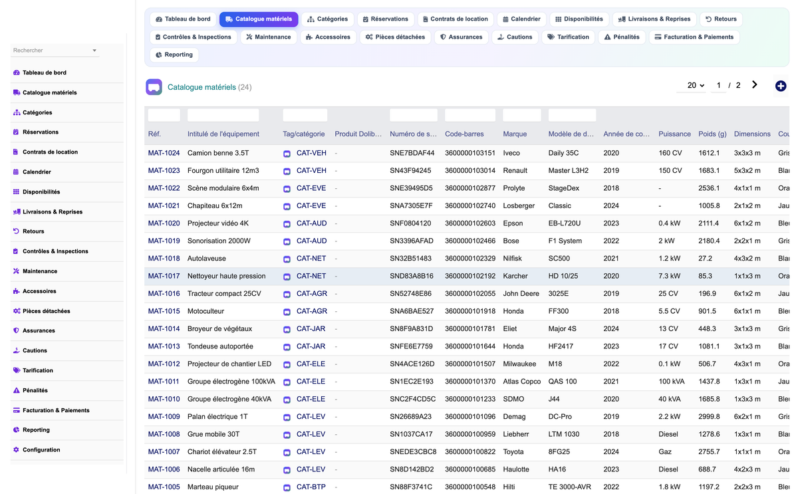Click Catalogue matériels header module icon
This screenshot has width=798, height=494.
tap(154, 87)
